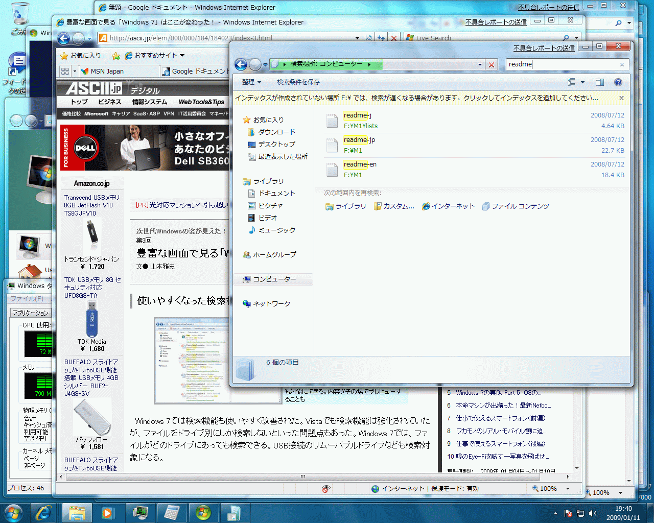654x523 pixels.
Task: Clear the readme search box with its X
Action: (622, 65)
